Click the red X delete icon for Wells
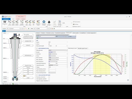Screen dimensions: 132x99 pyautogui.click(x=52, y=29)
